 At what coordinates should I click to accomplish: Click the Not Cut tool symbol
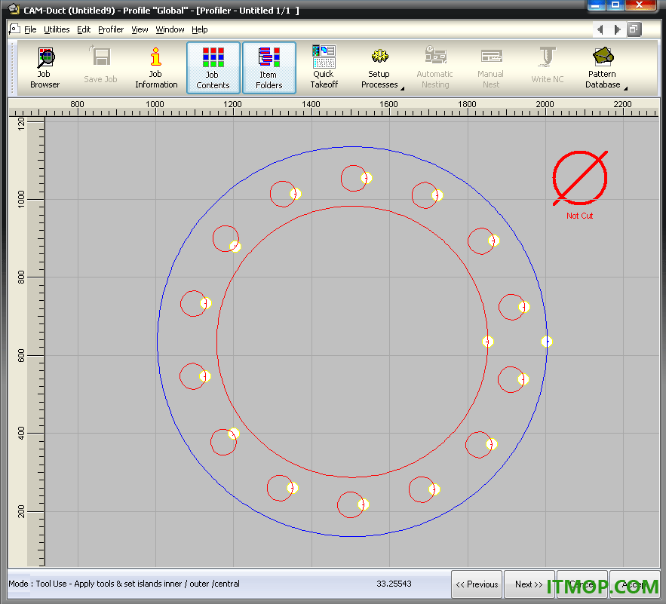pyautogui.click(x=580, y=177)
